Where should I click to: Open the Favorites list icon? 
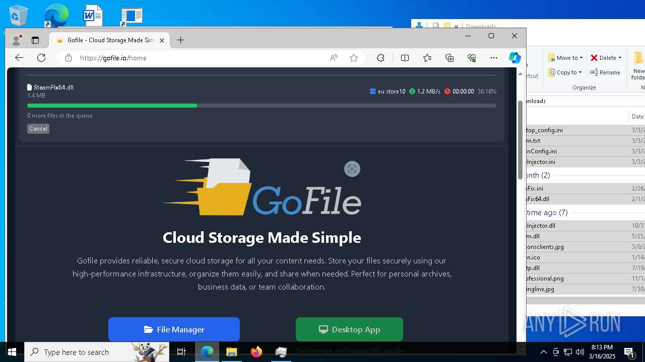[x=427, y=58]
